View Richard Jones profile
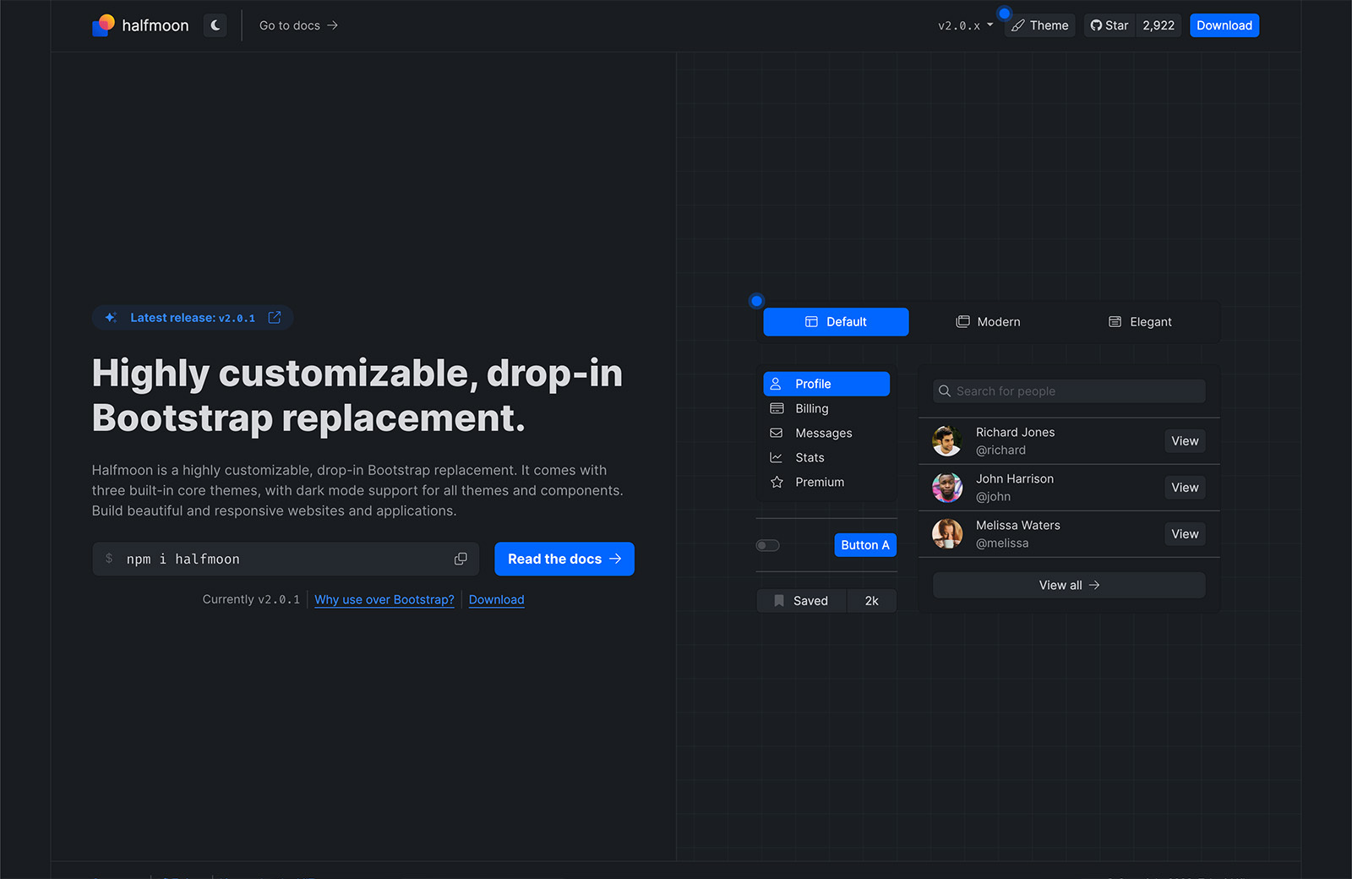 [x=1185, y=441]
